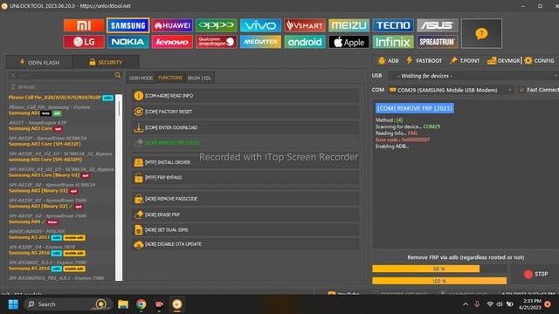559x314 pixels.
Task: Open the generic Android section
Action: [305, 42]
